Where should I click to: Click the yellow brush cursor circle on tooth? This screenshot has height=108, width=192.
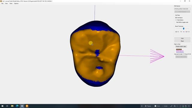(x=91, y=43)
